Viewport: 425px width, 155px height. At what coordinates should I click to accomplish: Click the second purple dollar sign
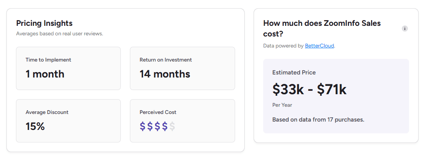(150, 127)
